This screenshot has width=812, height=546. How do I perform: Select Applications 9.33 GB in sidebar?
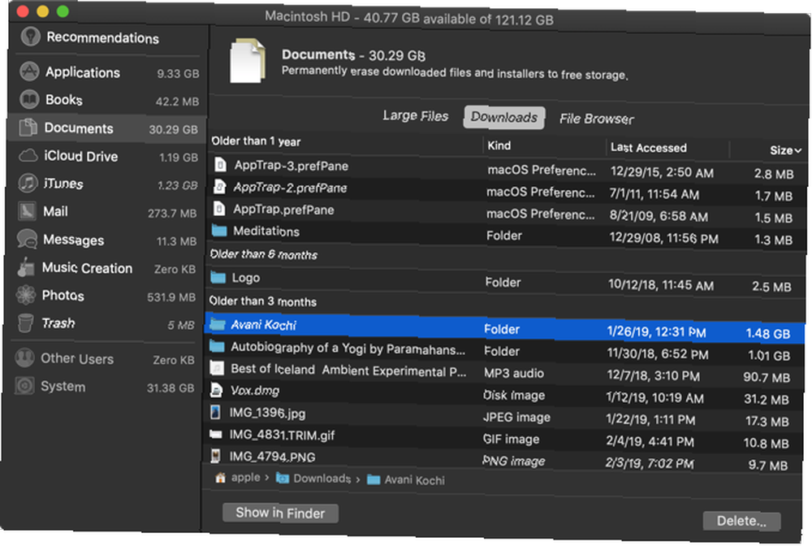(x=107, y=72)
